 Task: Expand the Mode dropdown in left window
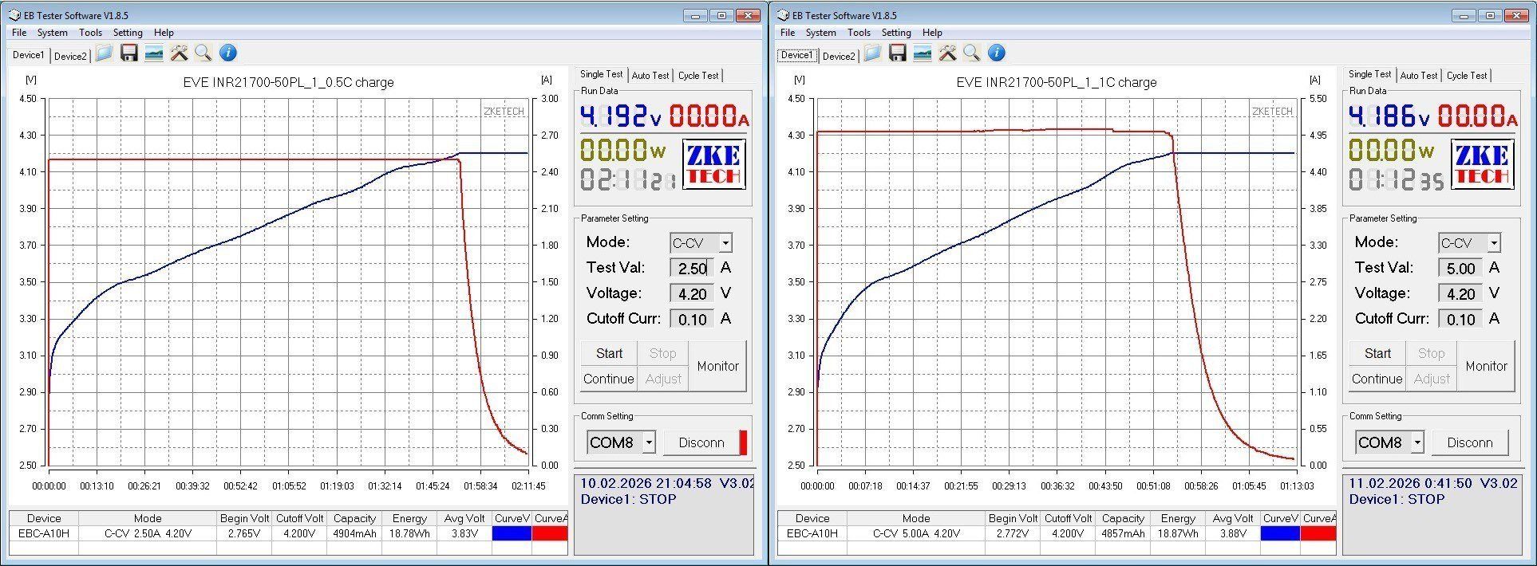pyautogui.click(x=725, y=243)
